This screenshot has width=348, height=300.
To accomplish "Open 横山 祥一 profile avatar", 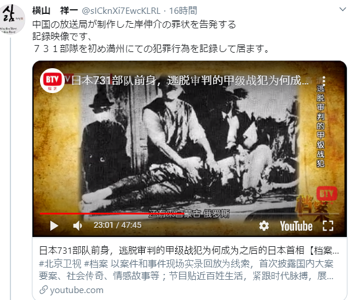I will pyautogui.click(x=12, y=19).
